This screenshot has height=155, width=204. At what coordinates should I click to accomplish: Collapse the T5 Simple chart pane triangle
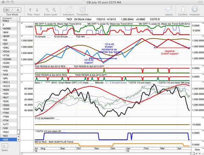point(22,36)
